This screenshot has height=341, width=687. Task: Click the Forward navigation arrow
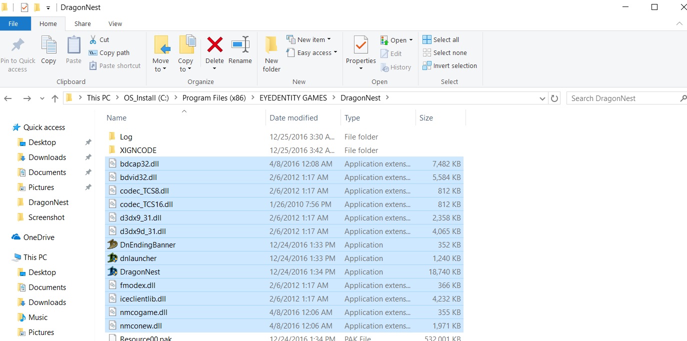click(27, 98)
